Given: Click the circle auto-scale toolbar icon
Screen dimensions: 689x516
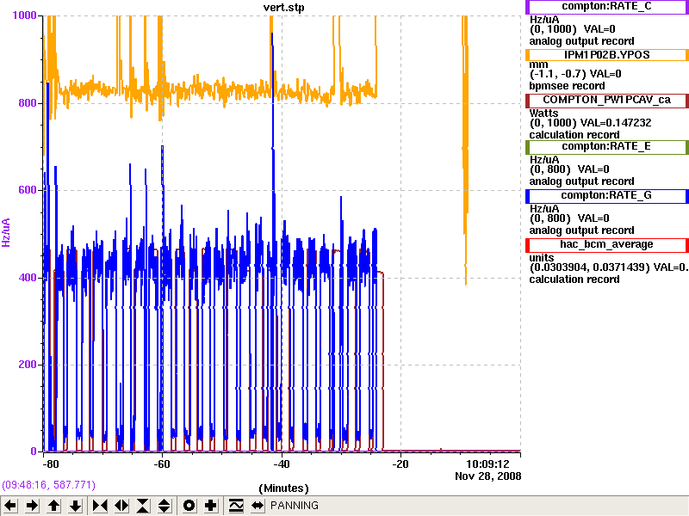Looking at the screenshot, I should pyautogui.click(x=189, y=506).
